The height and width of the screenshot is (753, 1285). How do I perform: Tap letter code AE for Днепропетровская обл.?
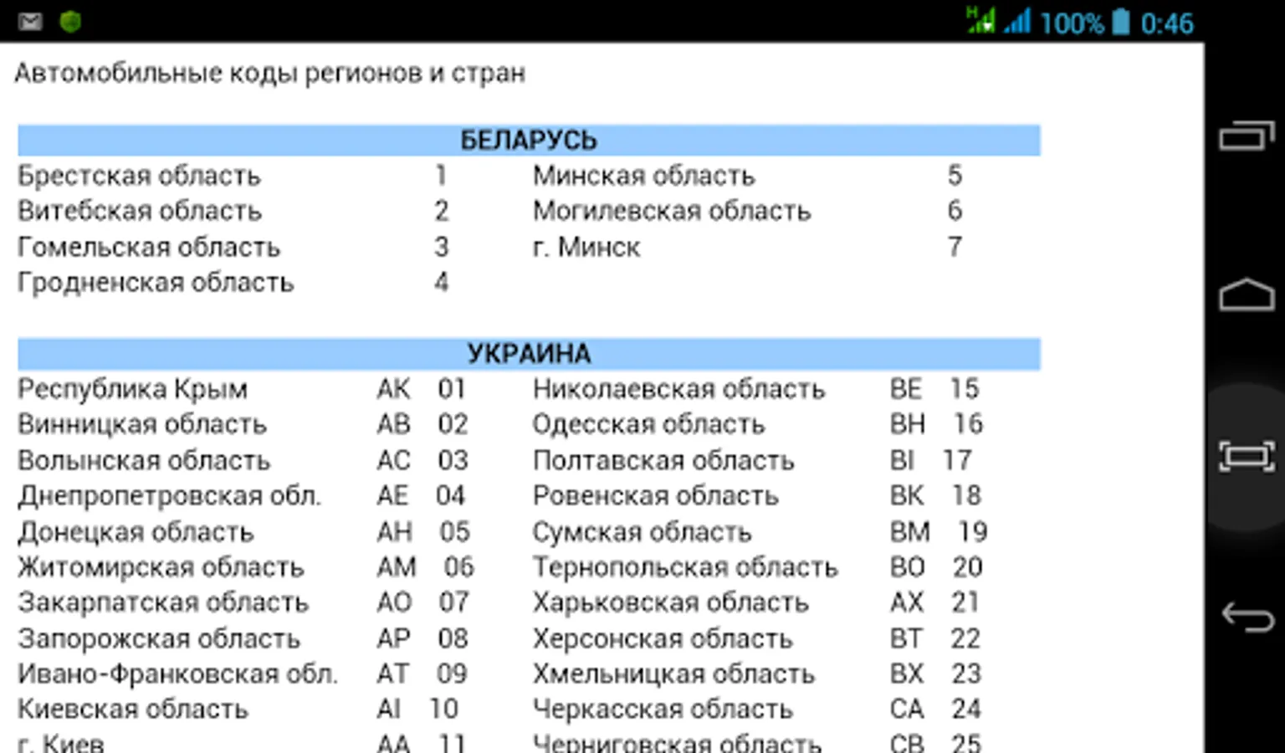392,495
